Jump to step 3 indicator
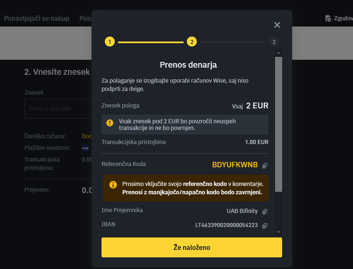Viewport: 353px width, 269px height. tap(274, 42)
